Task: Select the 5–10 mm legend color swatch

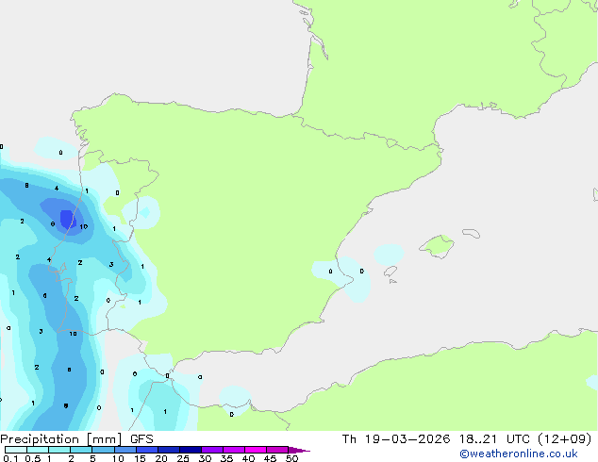Action: click(x=103, y=450)
